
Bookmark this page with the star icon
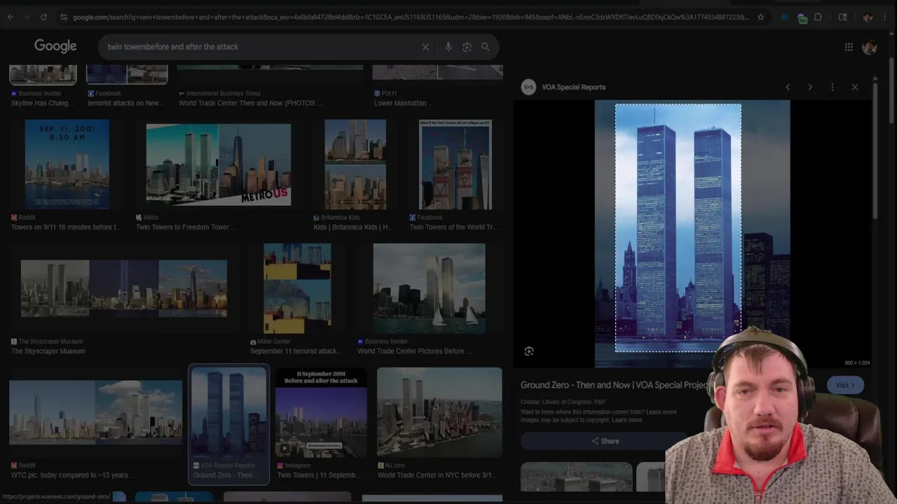pos(760,17)
